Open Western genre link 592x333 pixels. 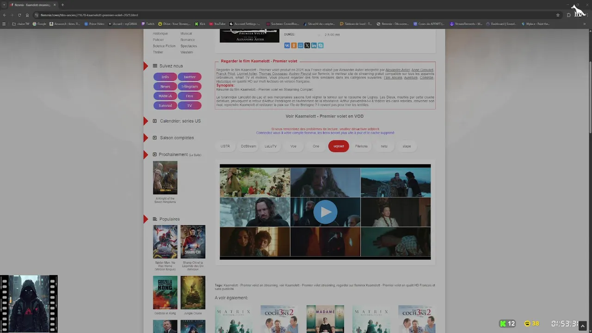tap(187, 52)
